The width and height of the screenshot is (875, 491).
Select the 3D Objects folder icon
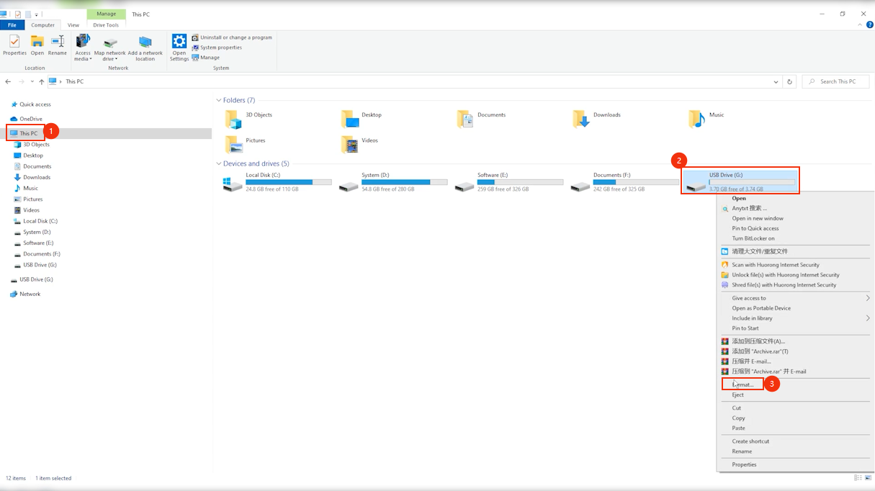coord(233,119)
